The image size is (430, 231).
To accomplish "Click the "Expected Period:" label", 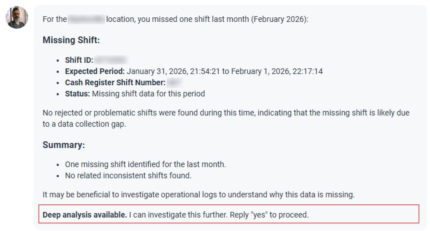I will pyautogui.click(x=95, y=71).
